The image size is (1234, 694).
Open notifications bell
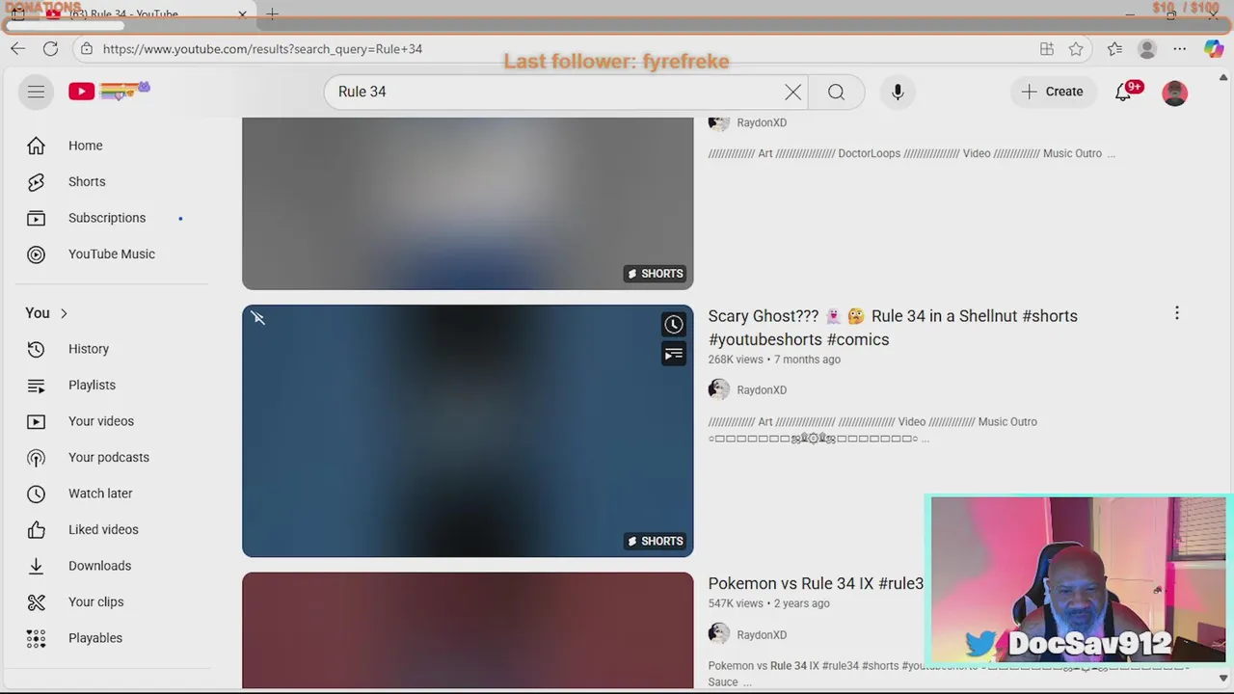[1123, 92]
